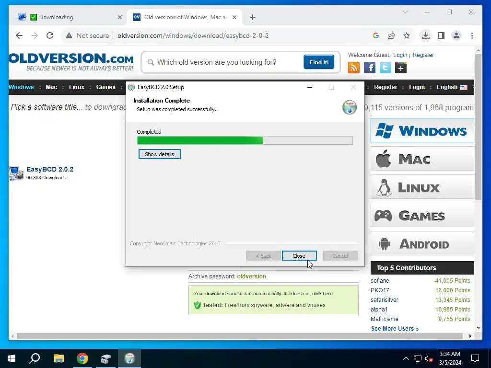Image resolution: width=491 pixels, height=368 pixels.
Task: Reload the oldversion.com page
Action: (x=50, y=35)
